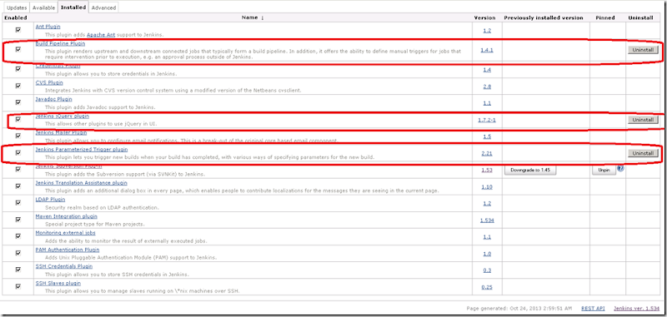Disable the Monitoring external jobs checkbox

click(18, 236)
